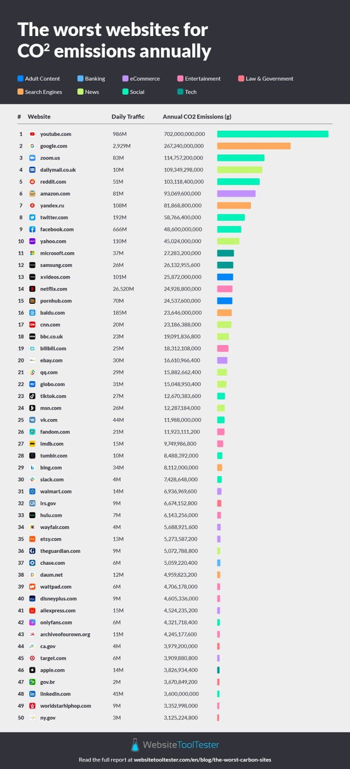Viewport: 350px width, 769px height.
Task: Click the google.com orange emissions bar
Action: (253, 146)
